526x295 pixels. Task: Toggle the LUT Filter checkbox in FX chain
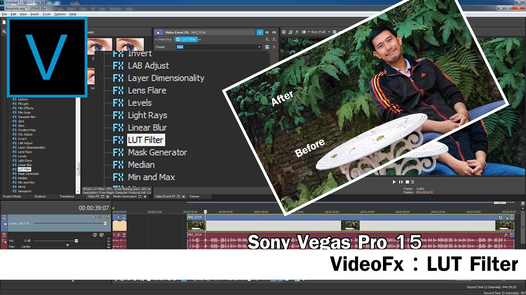[178, 39]
